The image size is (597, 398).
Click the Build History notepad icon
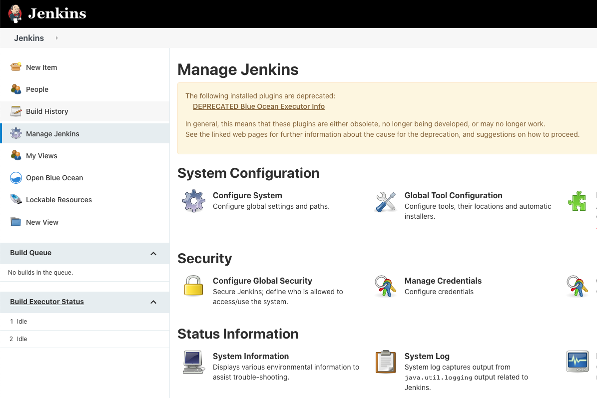pos(15,111)
